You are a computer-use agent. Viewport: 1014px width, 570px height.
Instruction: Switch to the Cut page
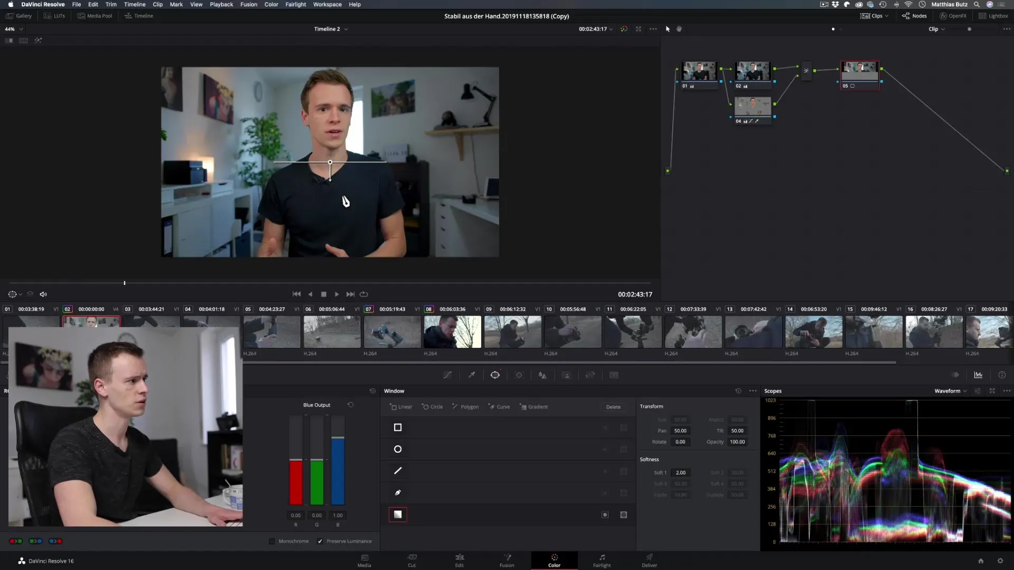[x=412, y=560]
